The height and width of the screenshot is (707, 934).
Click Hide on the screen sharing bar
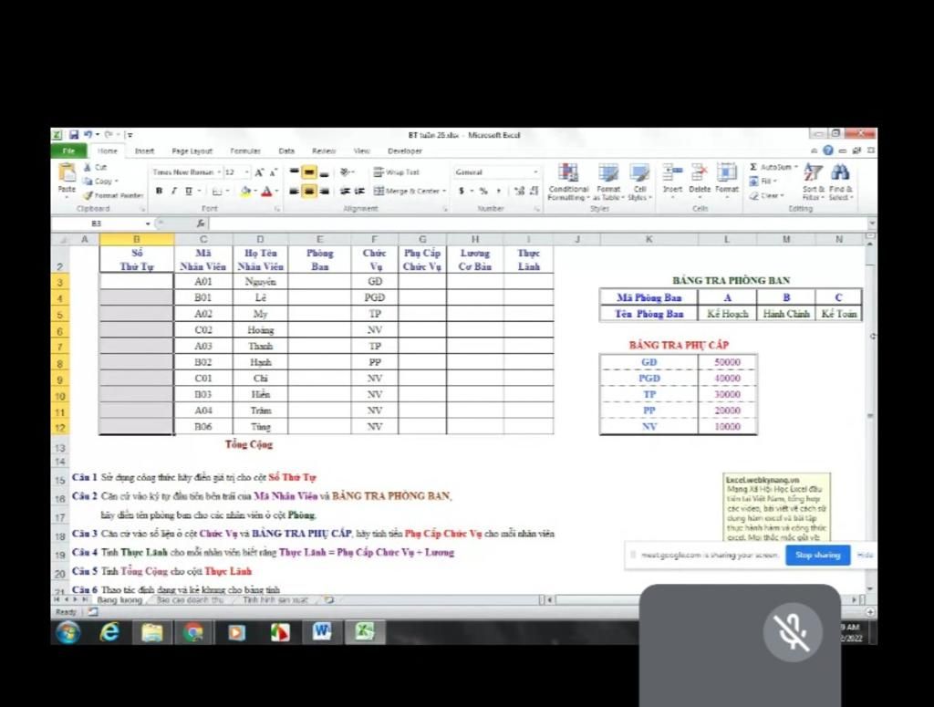click(x=865, y=556)
